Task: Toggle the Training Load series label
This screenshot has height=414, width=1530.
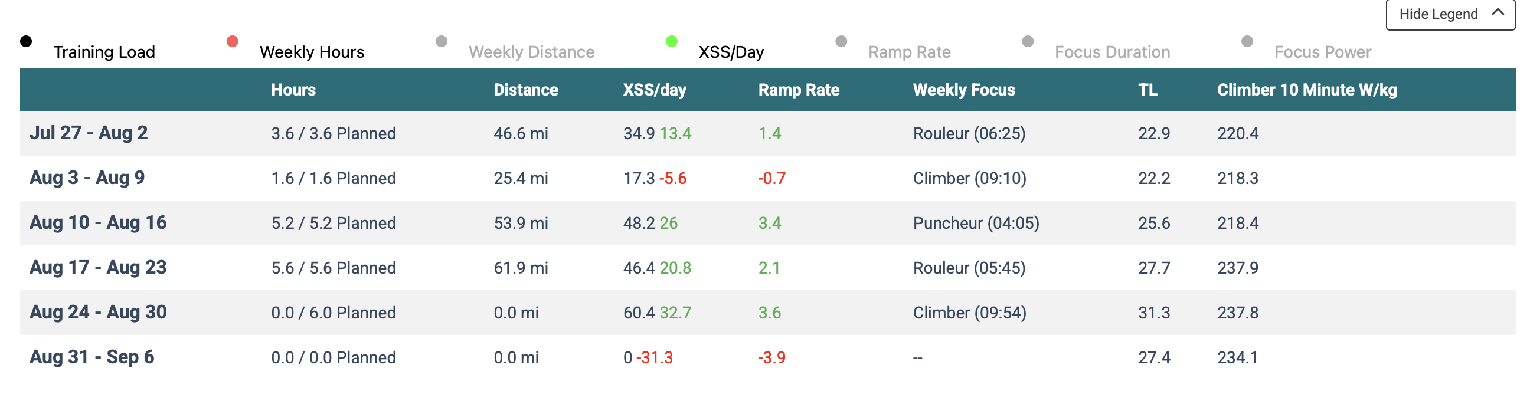Action: pyautogui.click(x=104, y=52)
